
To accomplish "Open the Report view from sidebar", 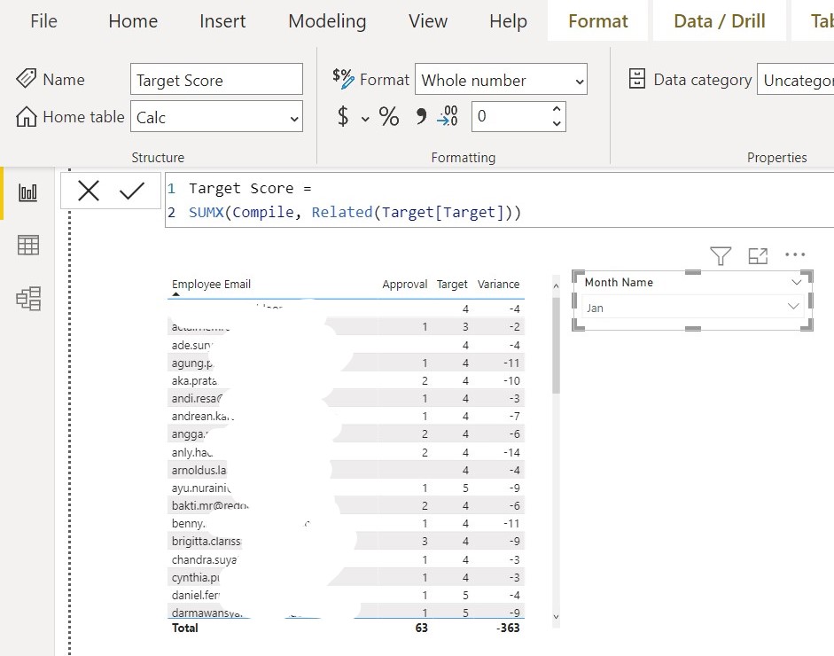I will [27, 192].
